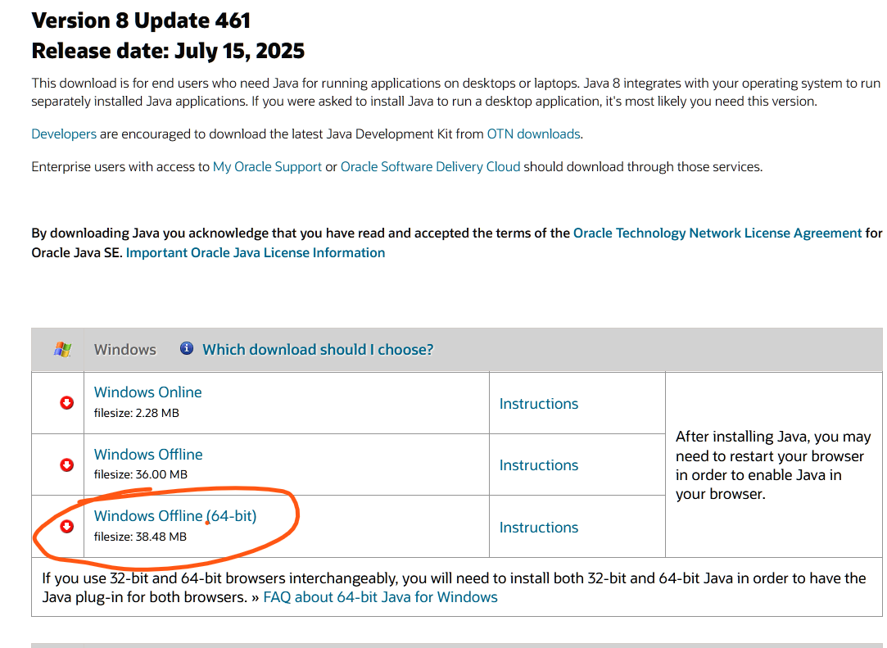This screenshot has width=887, height=648.
Task: Hit the red download arrow for Windows Offline (64-bit)
Action: [x=67, y=527]
